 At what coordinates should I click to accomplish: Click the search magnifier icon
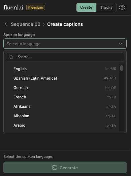coord(11,57)
